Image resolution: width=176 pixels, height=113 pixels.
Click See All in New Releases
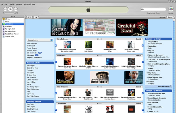(139, 39)
